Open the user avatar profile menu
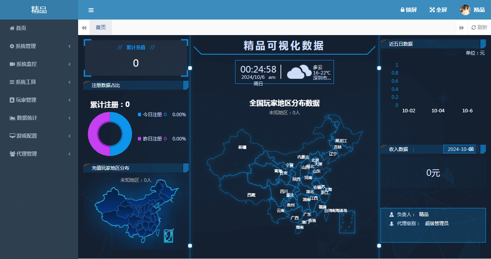 click(x=465, y=10)
